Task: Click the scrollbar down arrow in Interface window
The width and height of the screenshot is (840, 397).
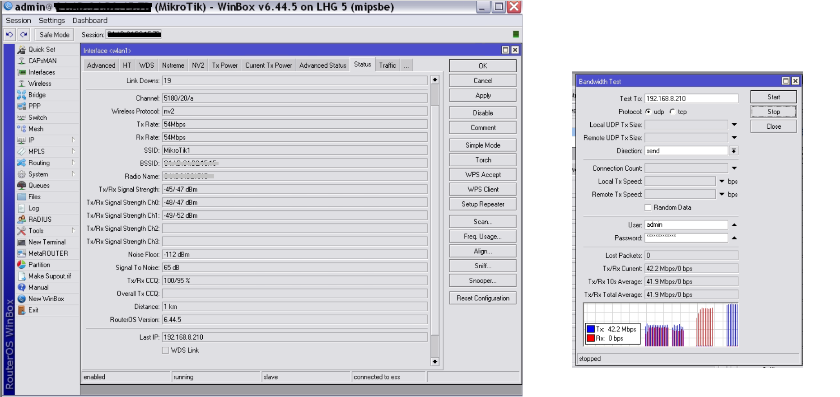Action: (x=435, y=361)
